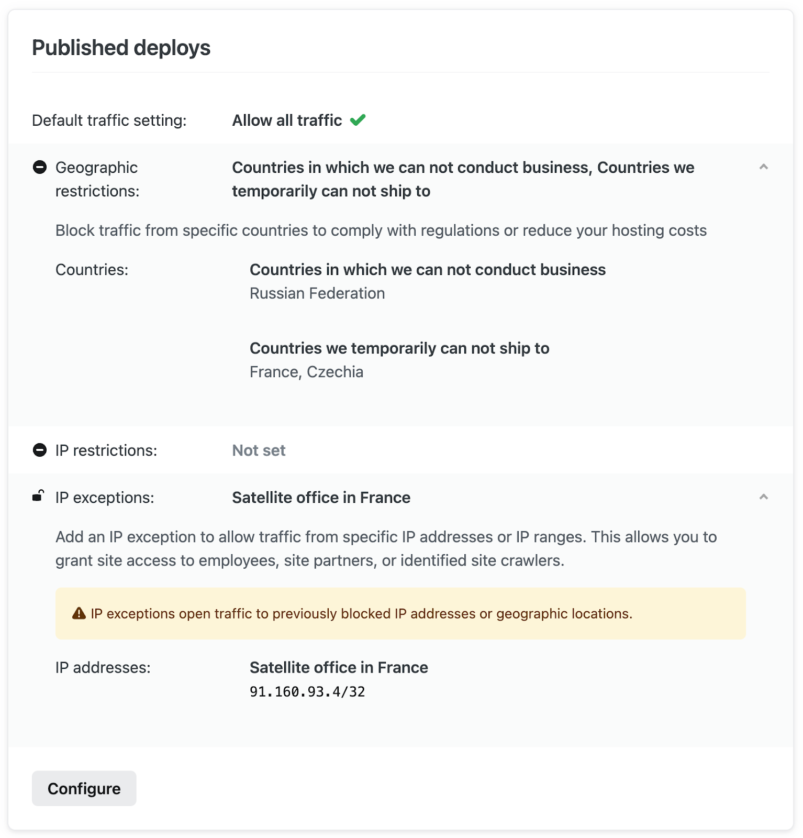Click the Russian Federation country entry
The height and width of the screenshot is (838, 803).
coord(317,293)
